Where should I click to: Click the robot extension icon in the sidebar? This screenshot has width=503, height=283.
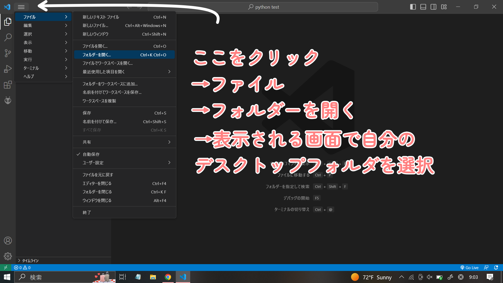pyautogui.click(x=8, y=100)
